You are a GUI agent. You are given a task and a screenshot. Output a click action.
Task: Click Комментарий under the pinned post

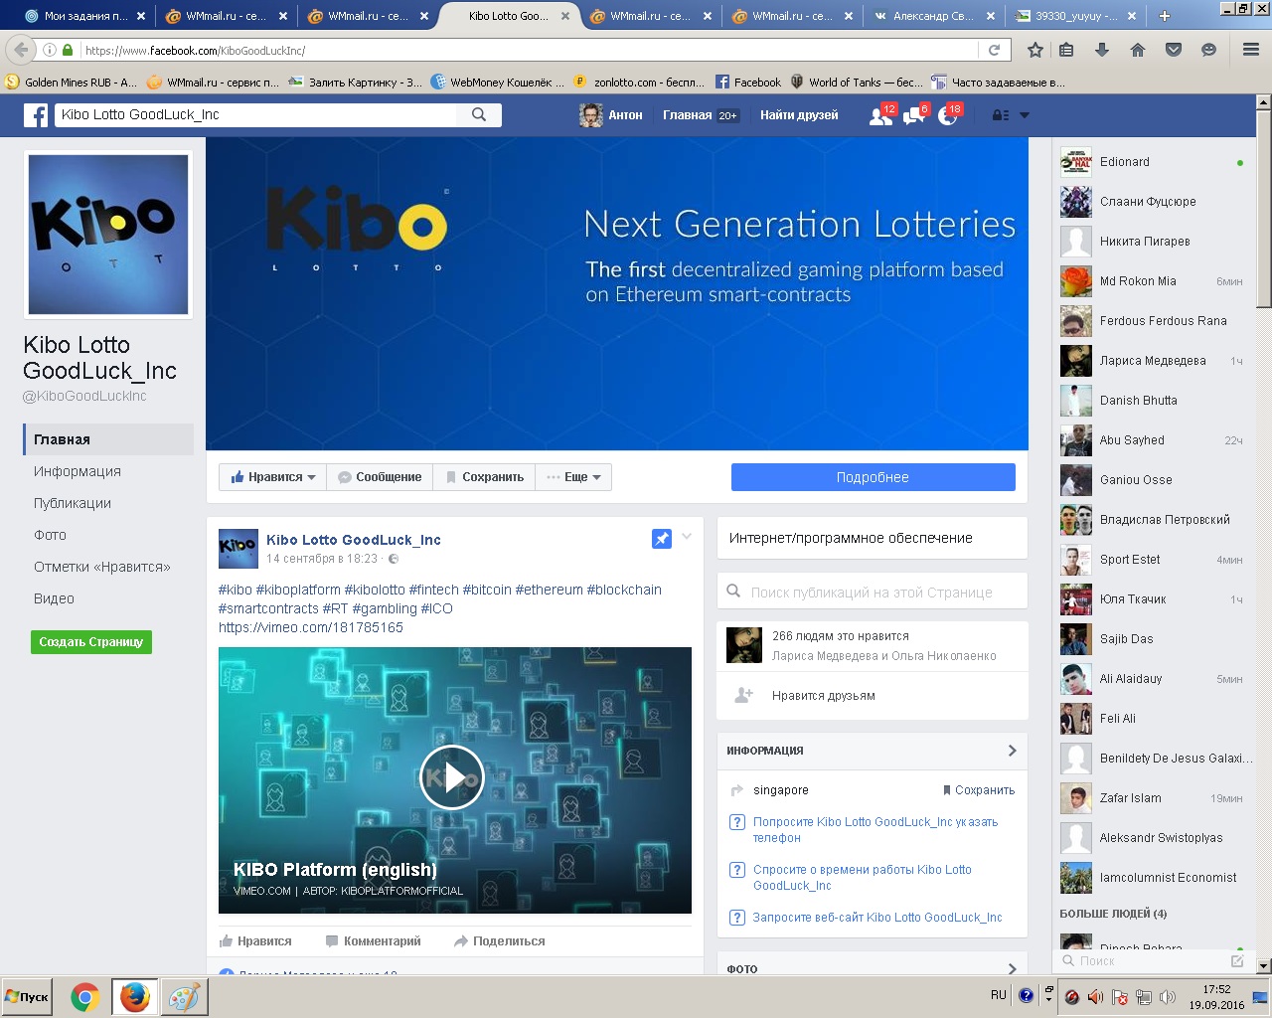(x=373, y=940)
